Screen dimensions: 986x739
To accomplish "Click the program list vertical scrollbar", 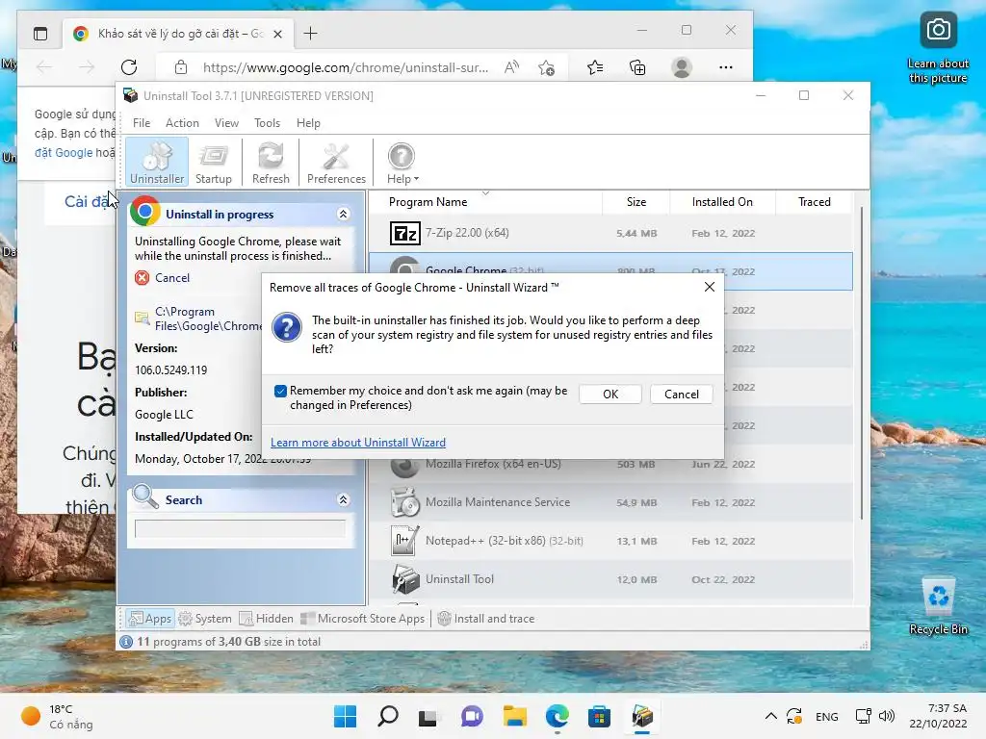I will tap(861, 365).
